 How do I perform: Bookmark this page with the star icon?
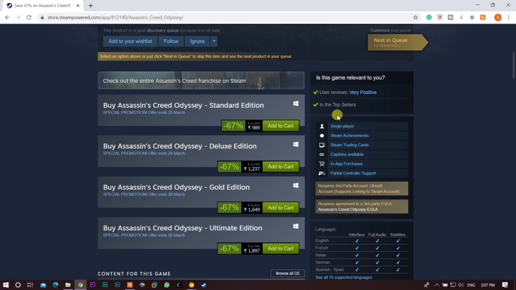(415, 18)
